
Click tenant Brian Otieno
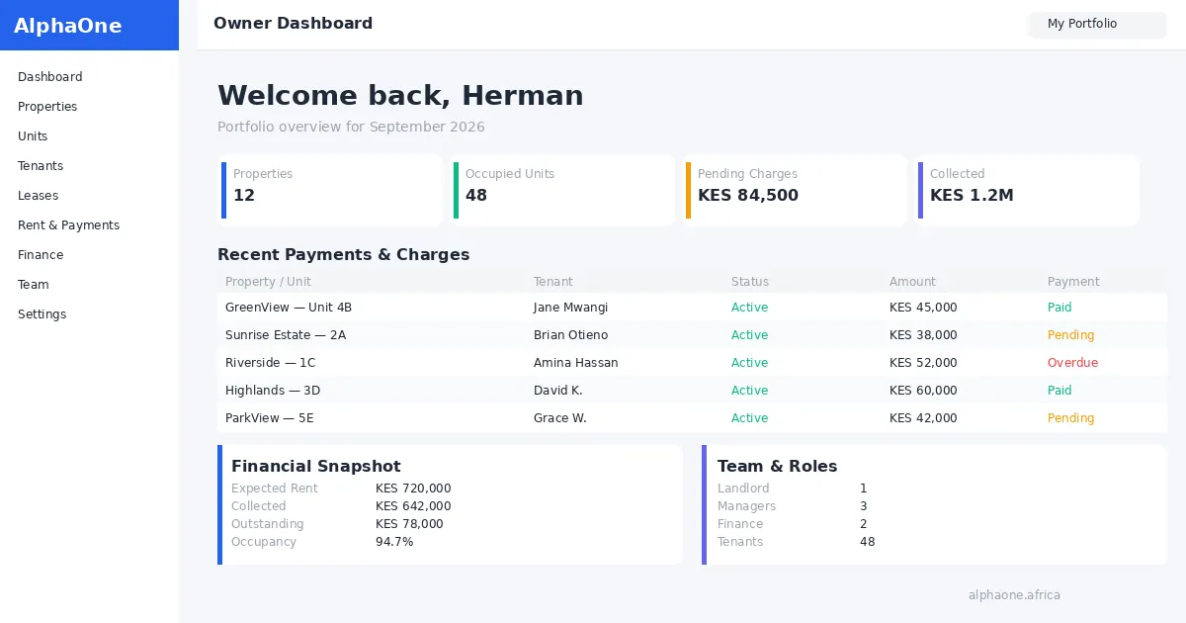pyautogui.click(x=570, y=335)
